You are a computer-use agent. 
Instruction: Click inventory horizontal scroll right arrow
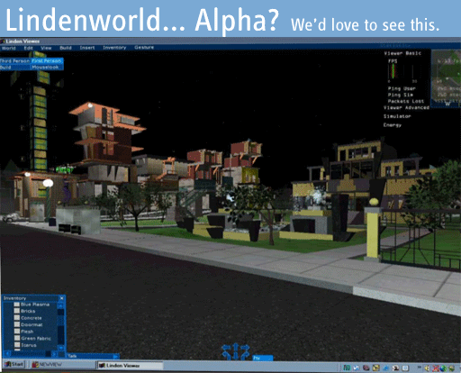click(x=54, y=354)
